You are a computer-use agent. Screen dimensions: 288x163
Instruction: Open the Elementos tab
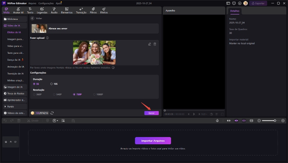(x=67, y=10)
